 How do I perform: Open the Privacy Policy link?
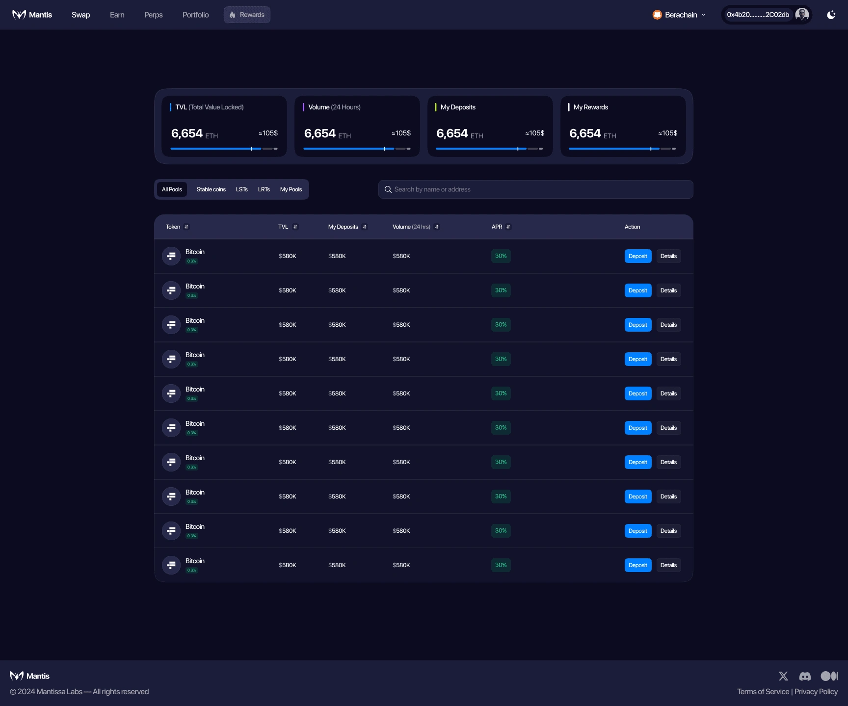point(816,692)
